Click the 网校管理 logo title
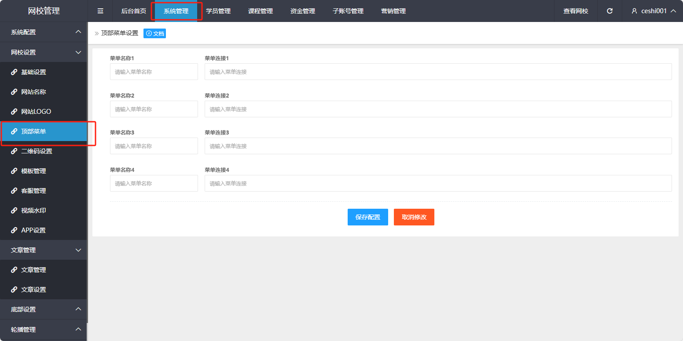Screen dimensions: 683x341 (x=44, y=11)
